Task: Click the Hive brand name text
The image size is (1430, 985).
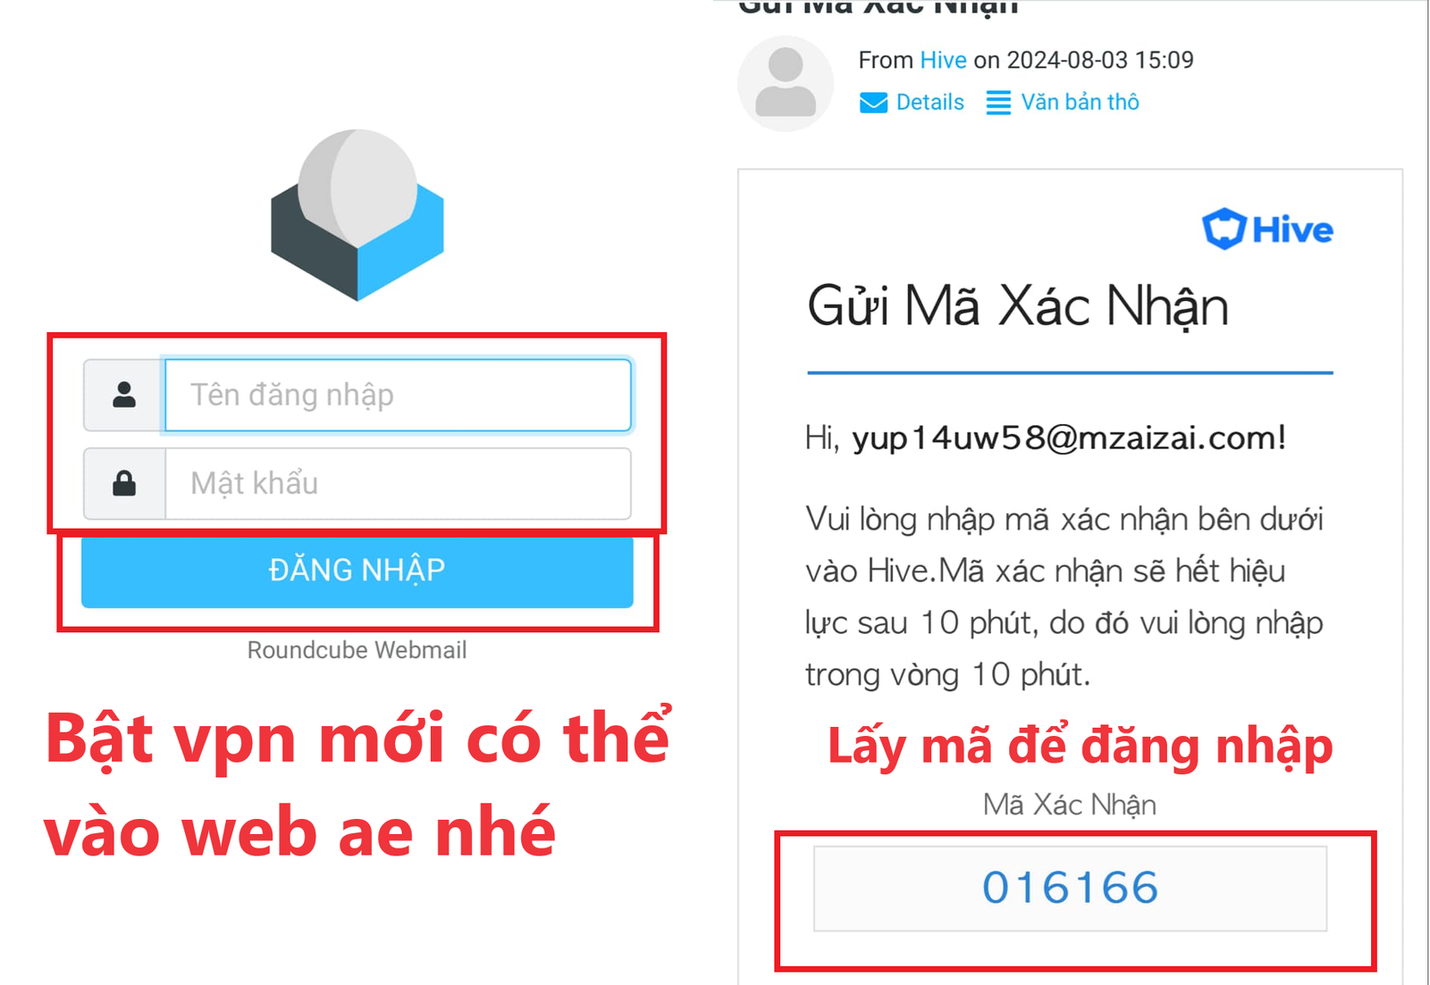Action: (x=1292, y=230)
